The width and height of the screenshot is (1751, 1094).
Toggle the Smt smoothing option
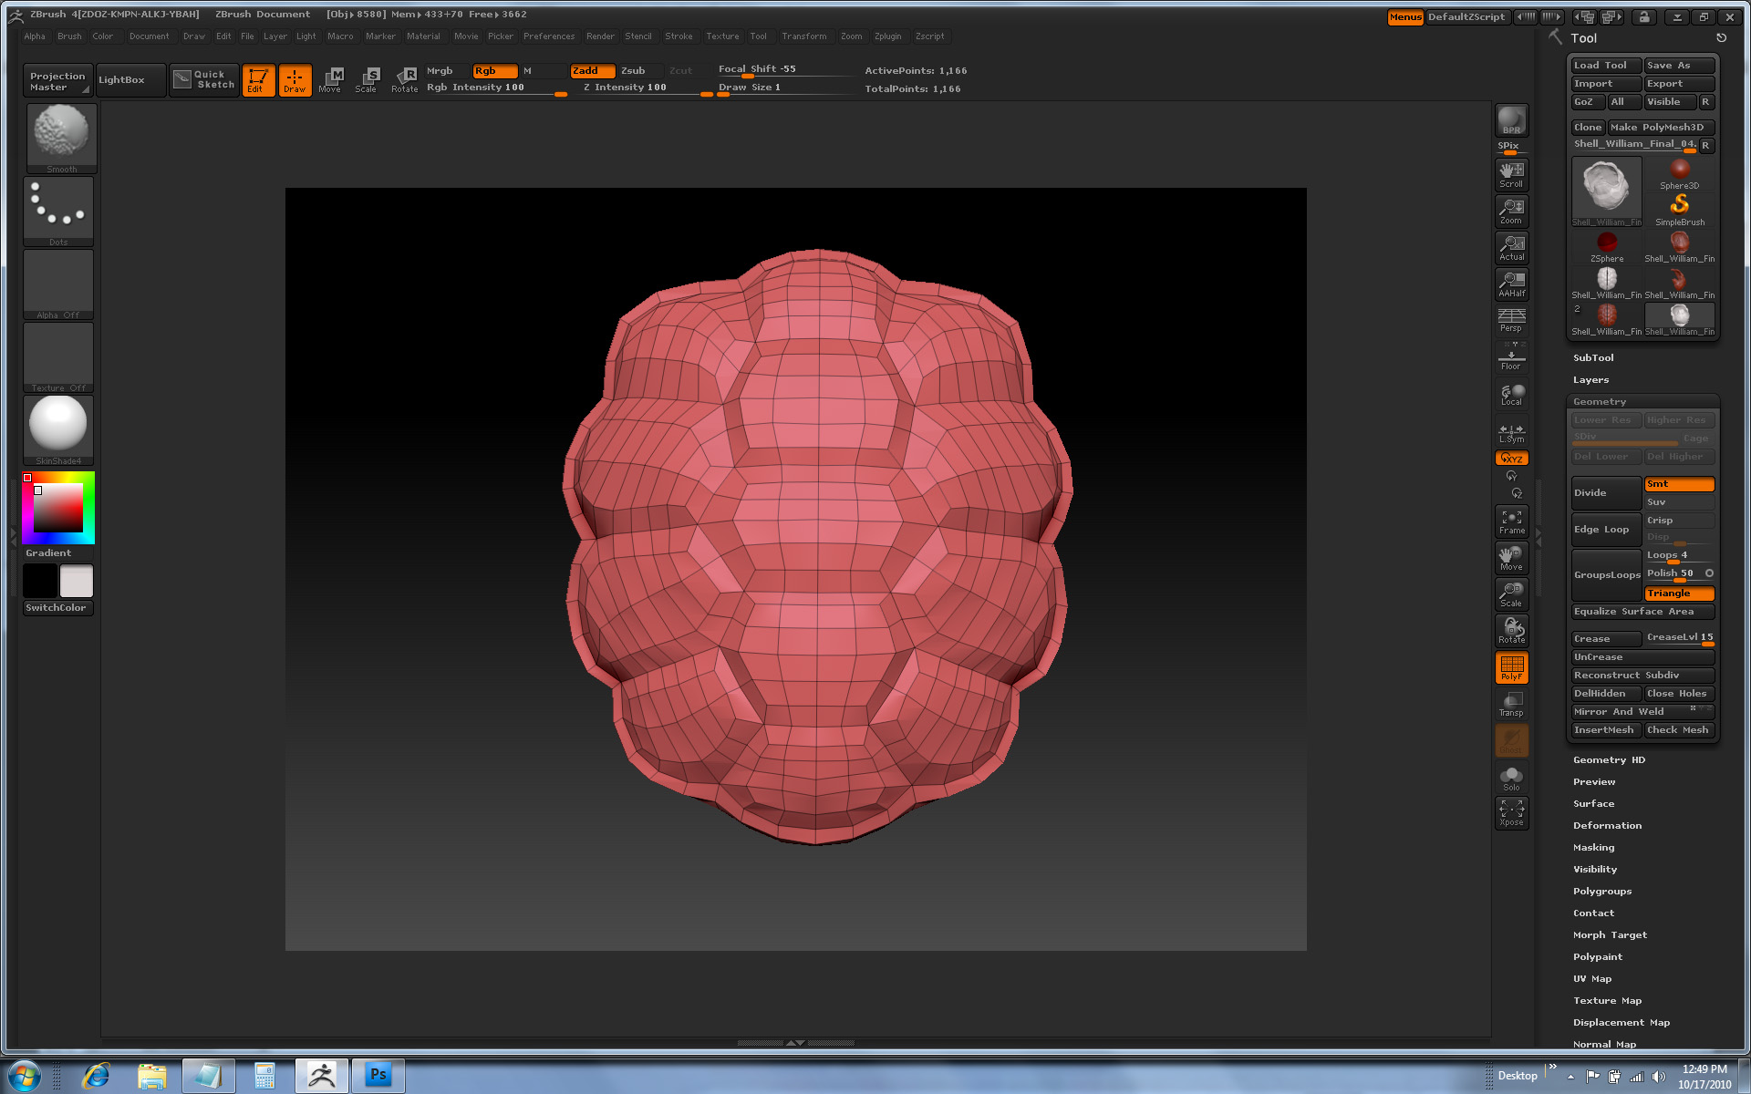[x=1678, y=484]
